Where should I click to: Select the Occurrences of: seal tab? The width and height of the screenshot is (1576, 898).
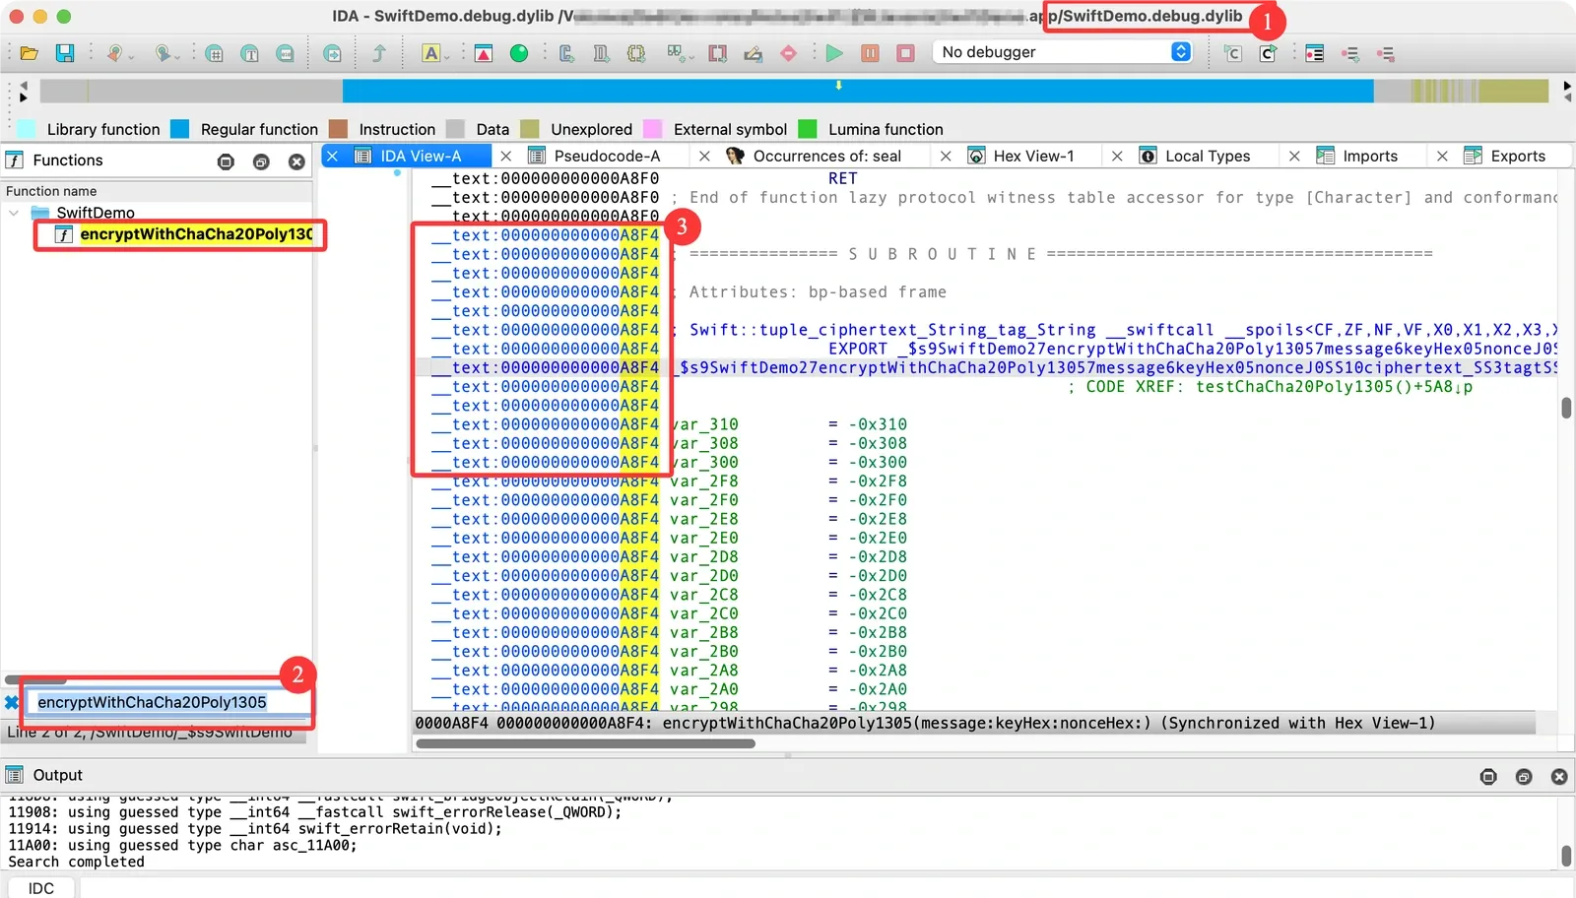point(826,156)
